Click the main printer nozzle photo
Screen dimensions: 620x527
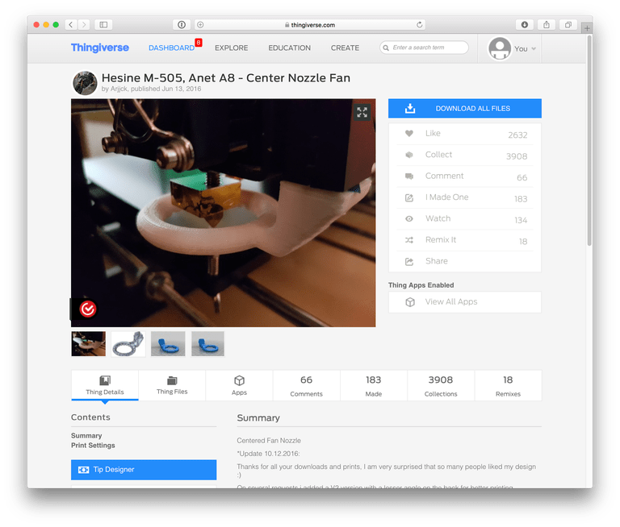coord(224,213)
